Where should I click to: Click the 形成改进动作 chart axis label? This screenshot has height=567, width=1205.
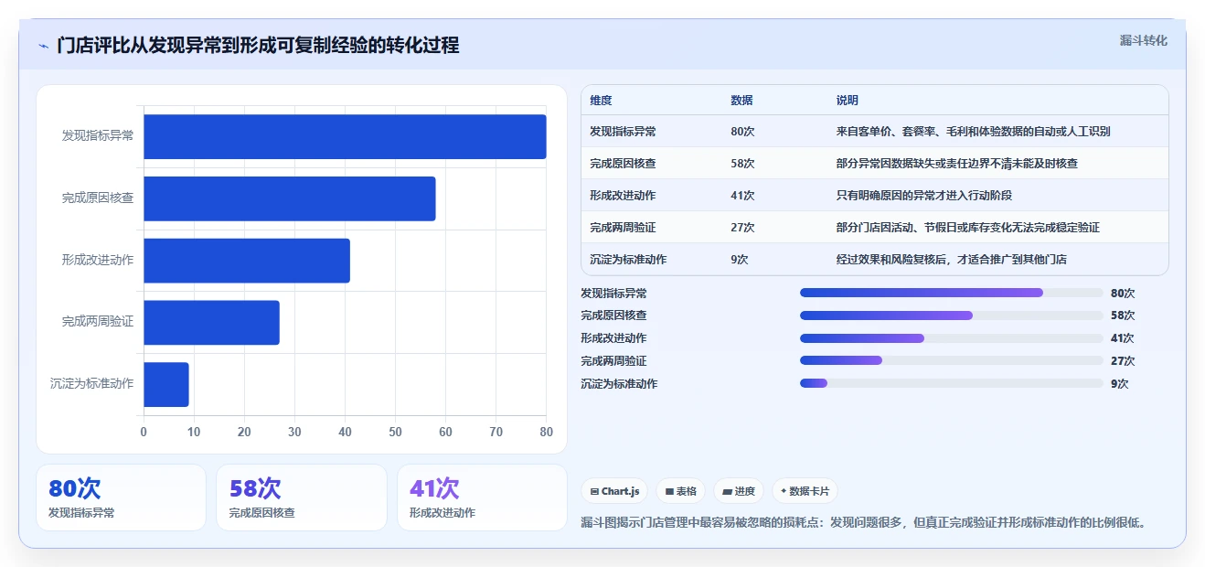(x=98, y=261)
